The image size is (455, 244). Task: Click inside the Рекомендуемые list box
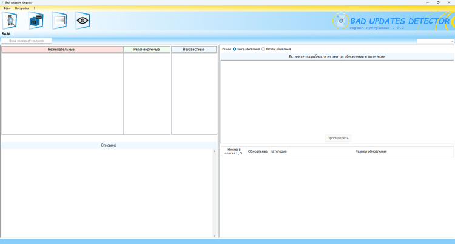[x=147, y=94]
